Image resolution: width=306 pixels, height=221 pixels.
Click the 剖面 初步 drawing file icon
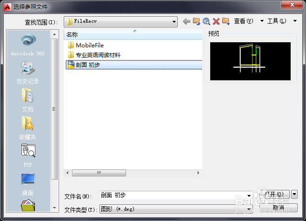[x=71, y=65]
